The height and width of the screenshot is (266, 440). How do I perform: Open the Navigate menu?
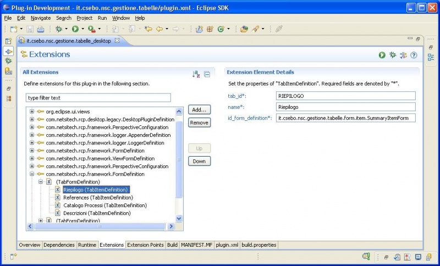(x=41, y=18)
